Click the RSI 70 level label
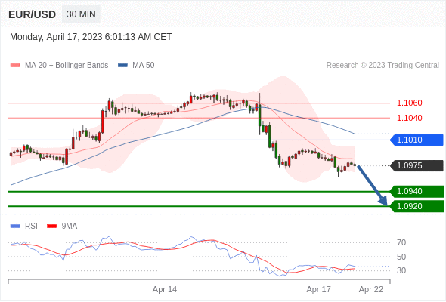This screenshot has height=302, width=446. pos(401,242)
